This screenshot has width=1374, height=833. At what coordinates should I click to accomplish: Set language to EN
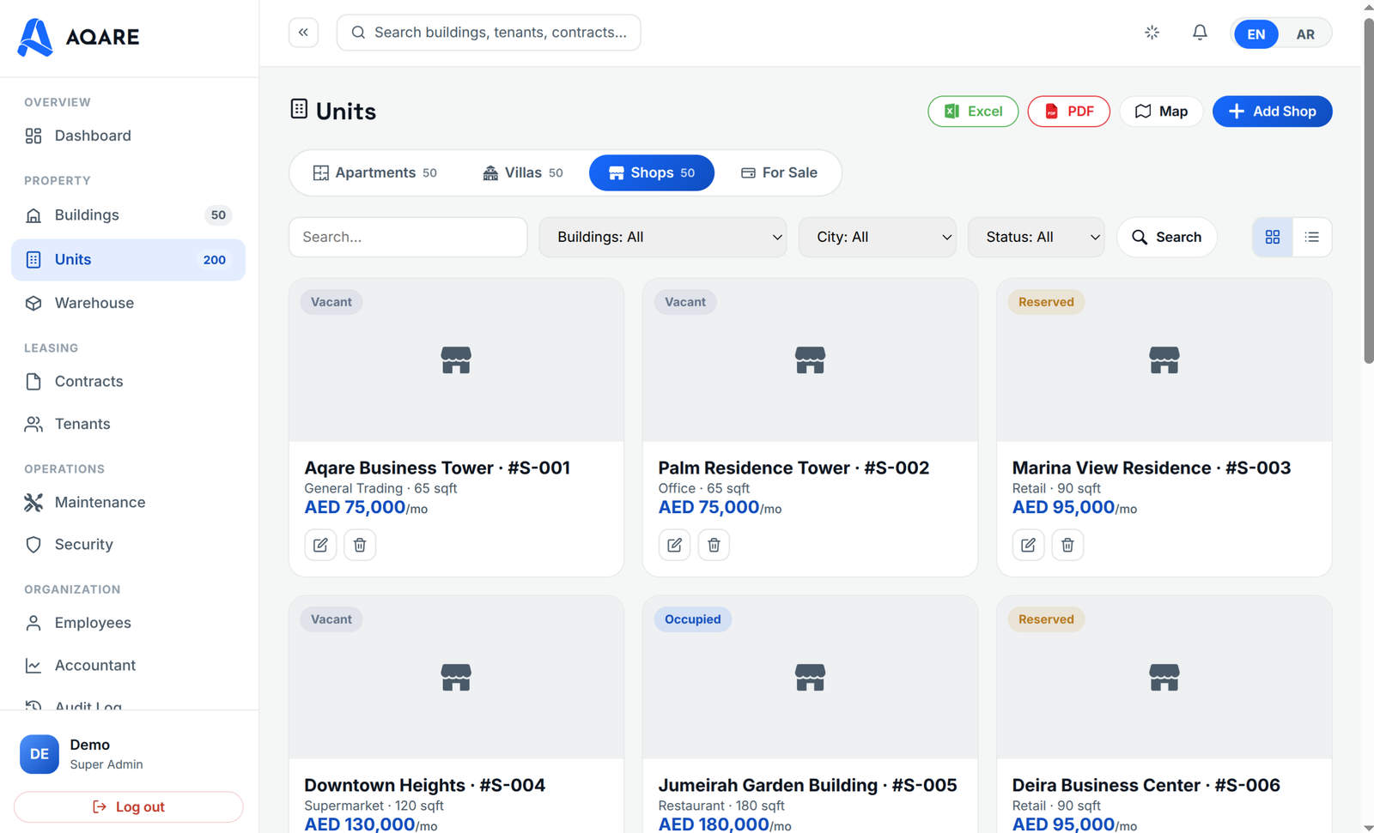tap(1256, 34)
